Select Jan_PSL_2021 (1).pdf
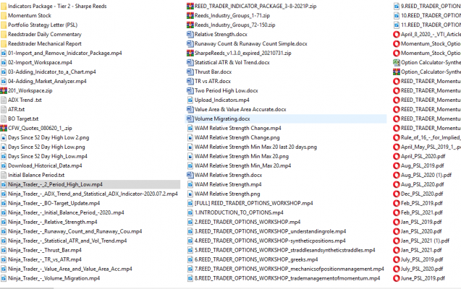Image resolution: width=461 pixels, height=289 pixels. (426, 241)
